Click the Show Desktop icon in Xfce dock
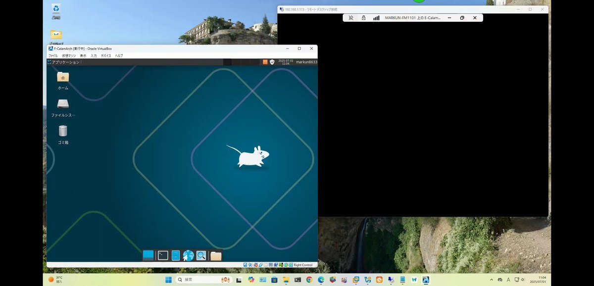 148,255
